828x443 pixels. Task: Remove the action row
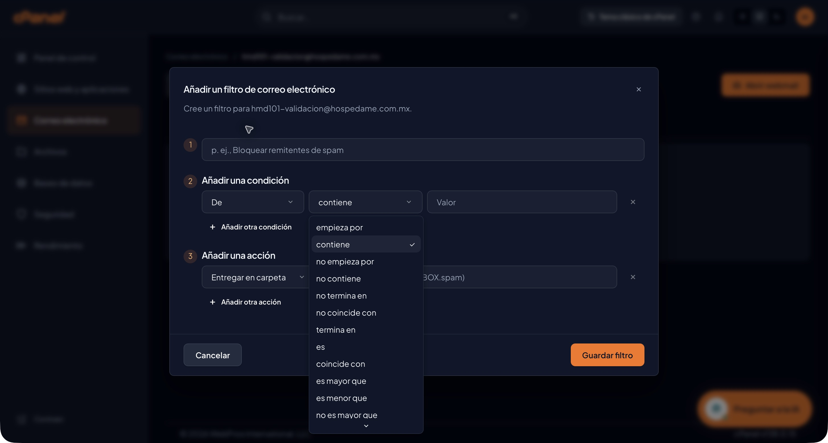(x=633, y=277)
